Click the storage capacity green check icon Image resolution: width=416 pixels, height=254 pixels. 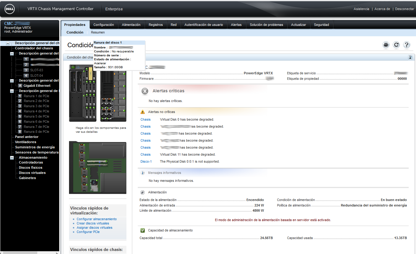click(143, 231)
